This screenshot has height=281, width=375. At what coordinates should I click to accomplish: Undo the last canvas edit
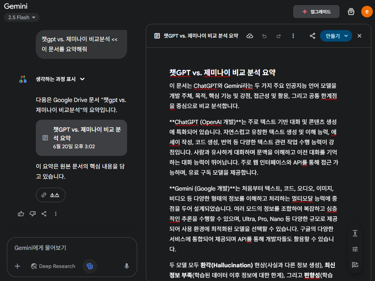pyautogui.click(x=264, y=36)
